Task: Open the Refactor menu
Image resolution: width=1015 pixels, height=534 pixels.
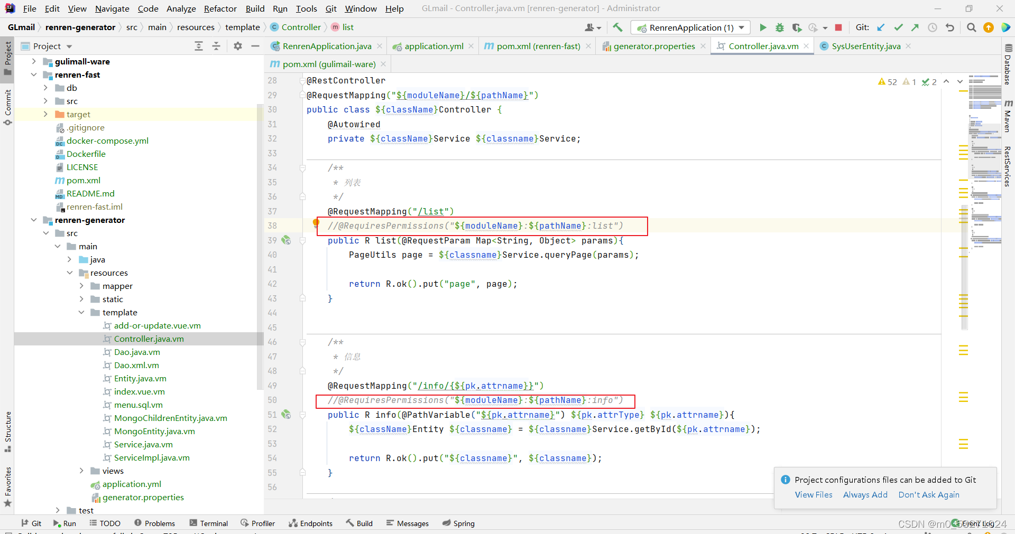Action: (x=220, y=8)
